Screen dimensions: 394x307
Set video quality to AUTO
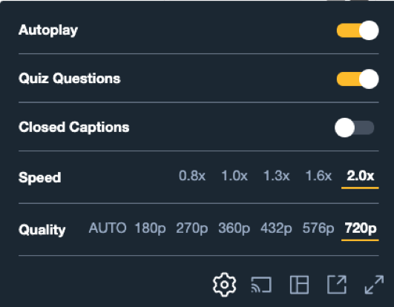click(108, 228)
